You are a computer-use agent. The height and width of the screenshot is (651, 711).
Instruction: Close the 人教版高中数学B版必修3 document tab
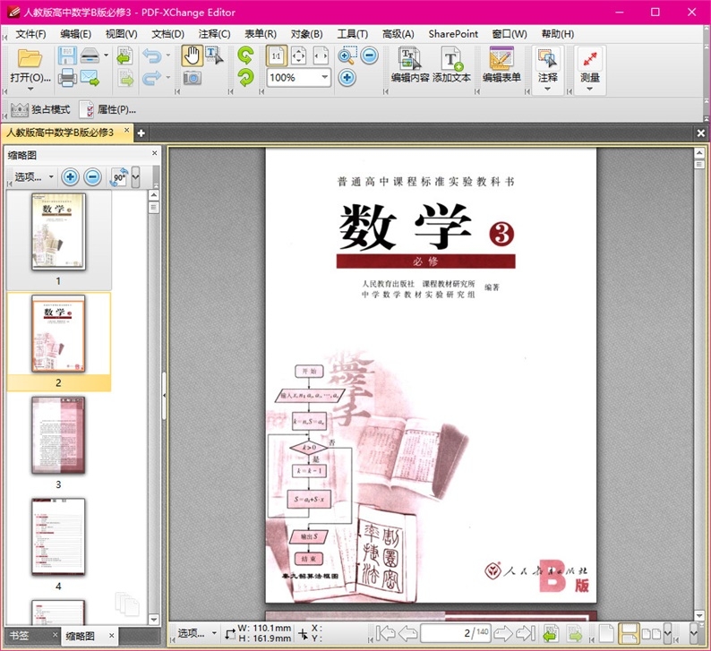click(127, 131)
